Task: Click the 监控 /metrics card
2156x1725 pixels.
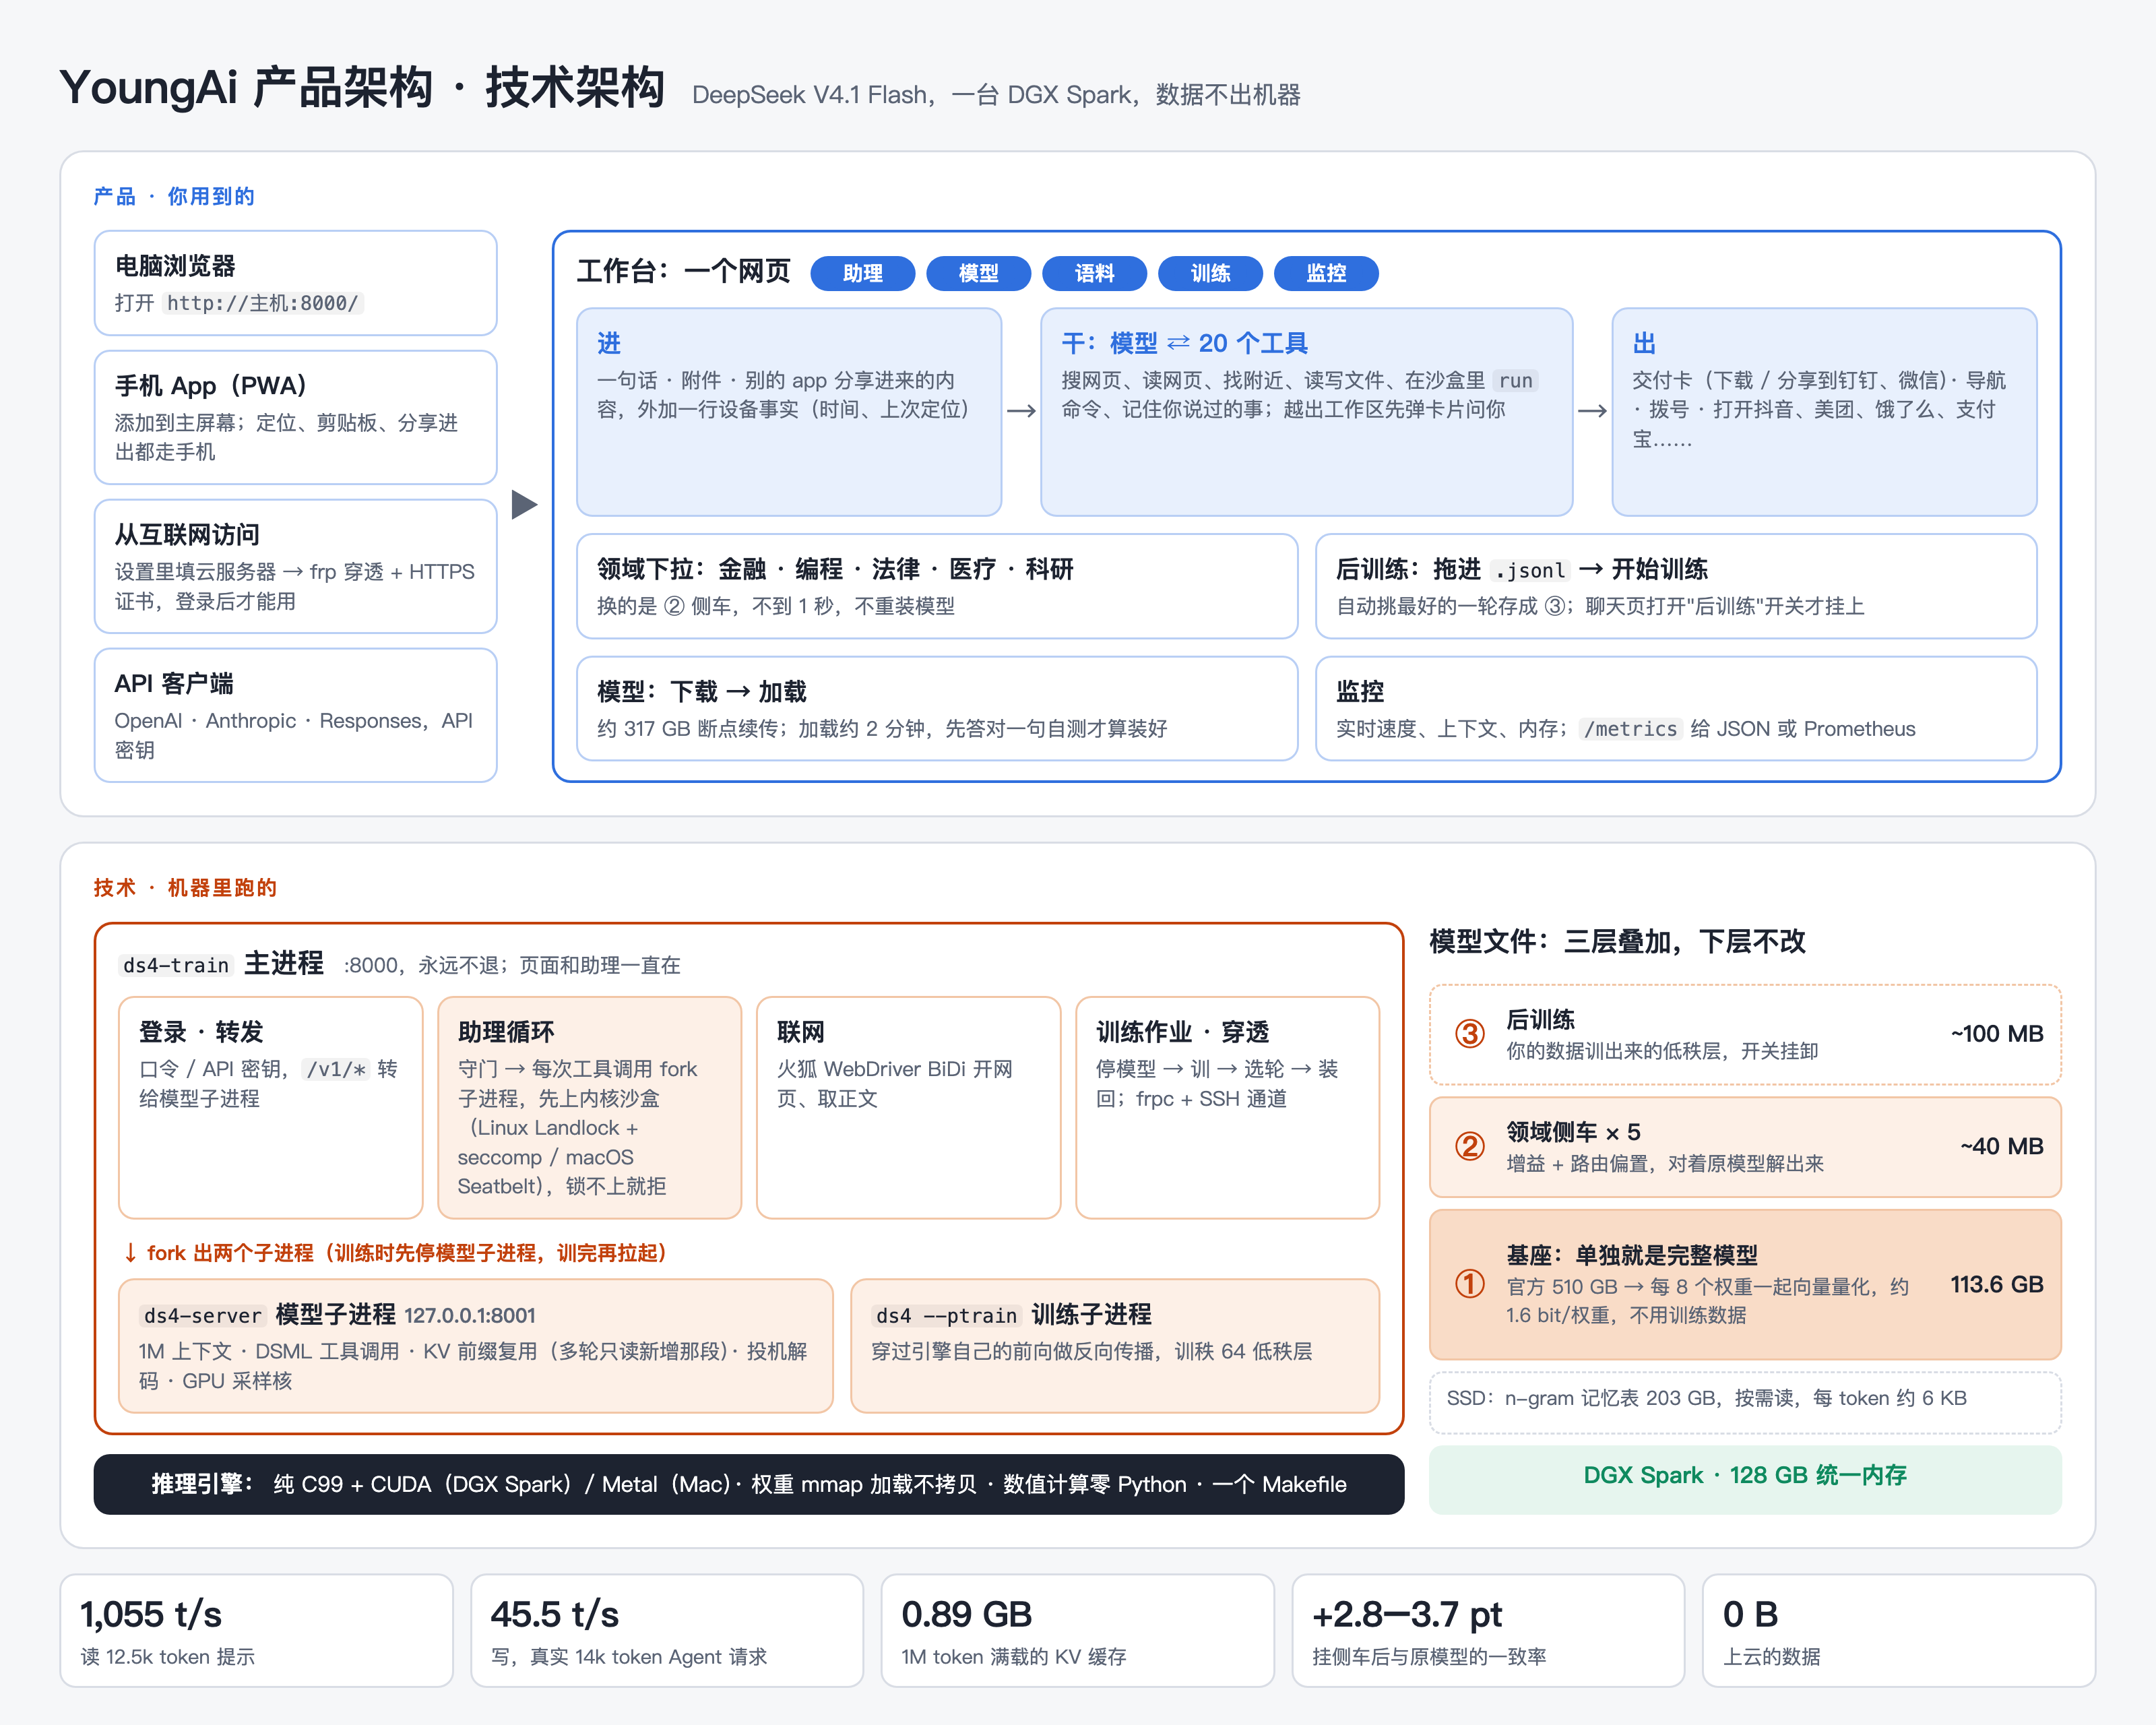Action: (1676, 709)
